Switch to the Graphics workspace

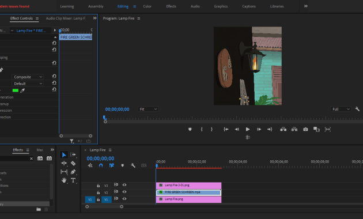click(x=221, y=6)
